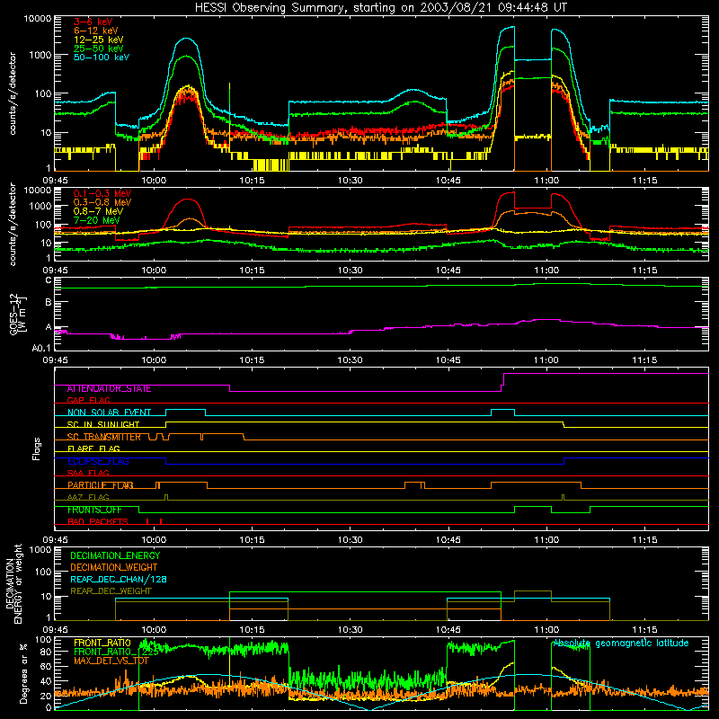
Task: Select the FRONT_RATIO legend label
Action: [102, 644]
